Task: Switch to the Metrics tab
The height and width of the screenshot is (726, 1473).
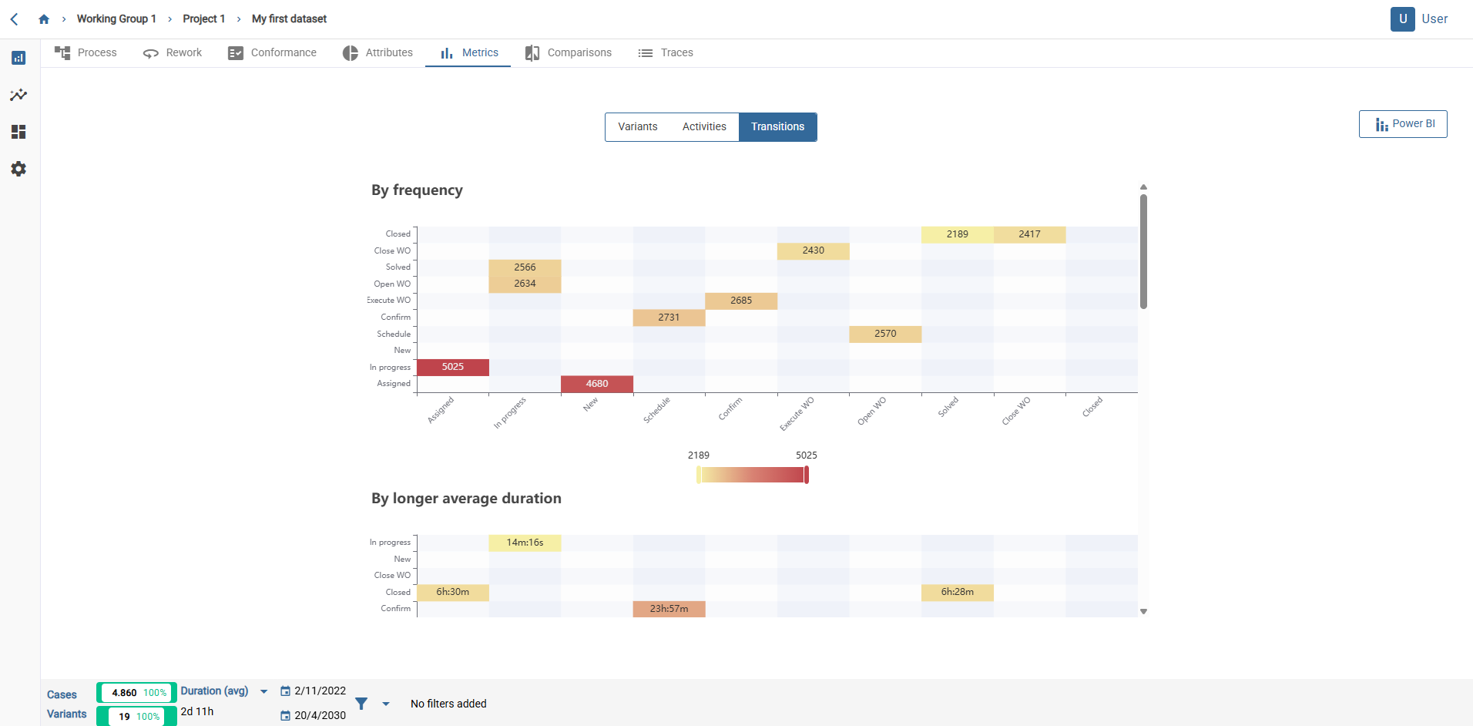Action: click(x=468, y=52)
